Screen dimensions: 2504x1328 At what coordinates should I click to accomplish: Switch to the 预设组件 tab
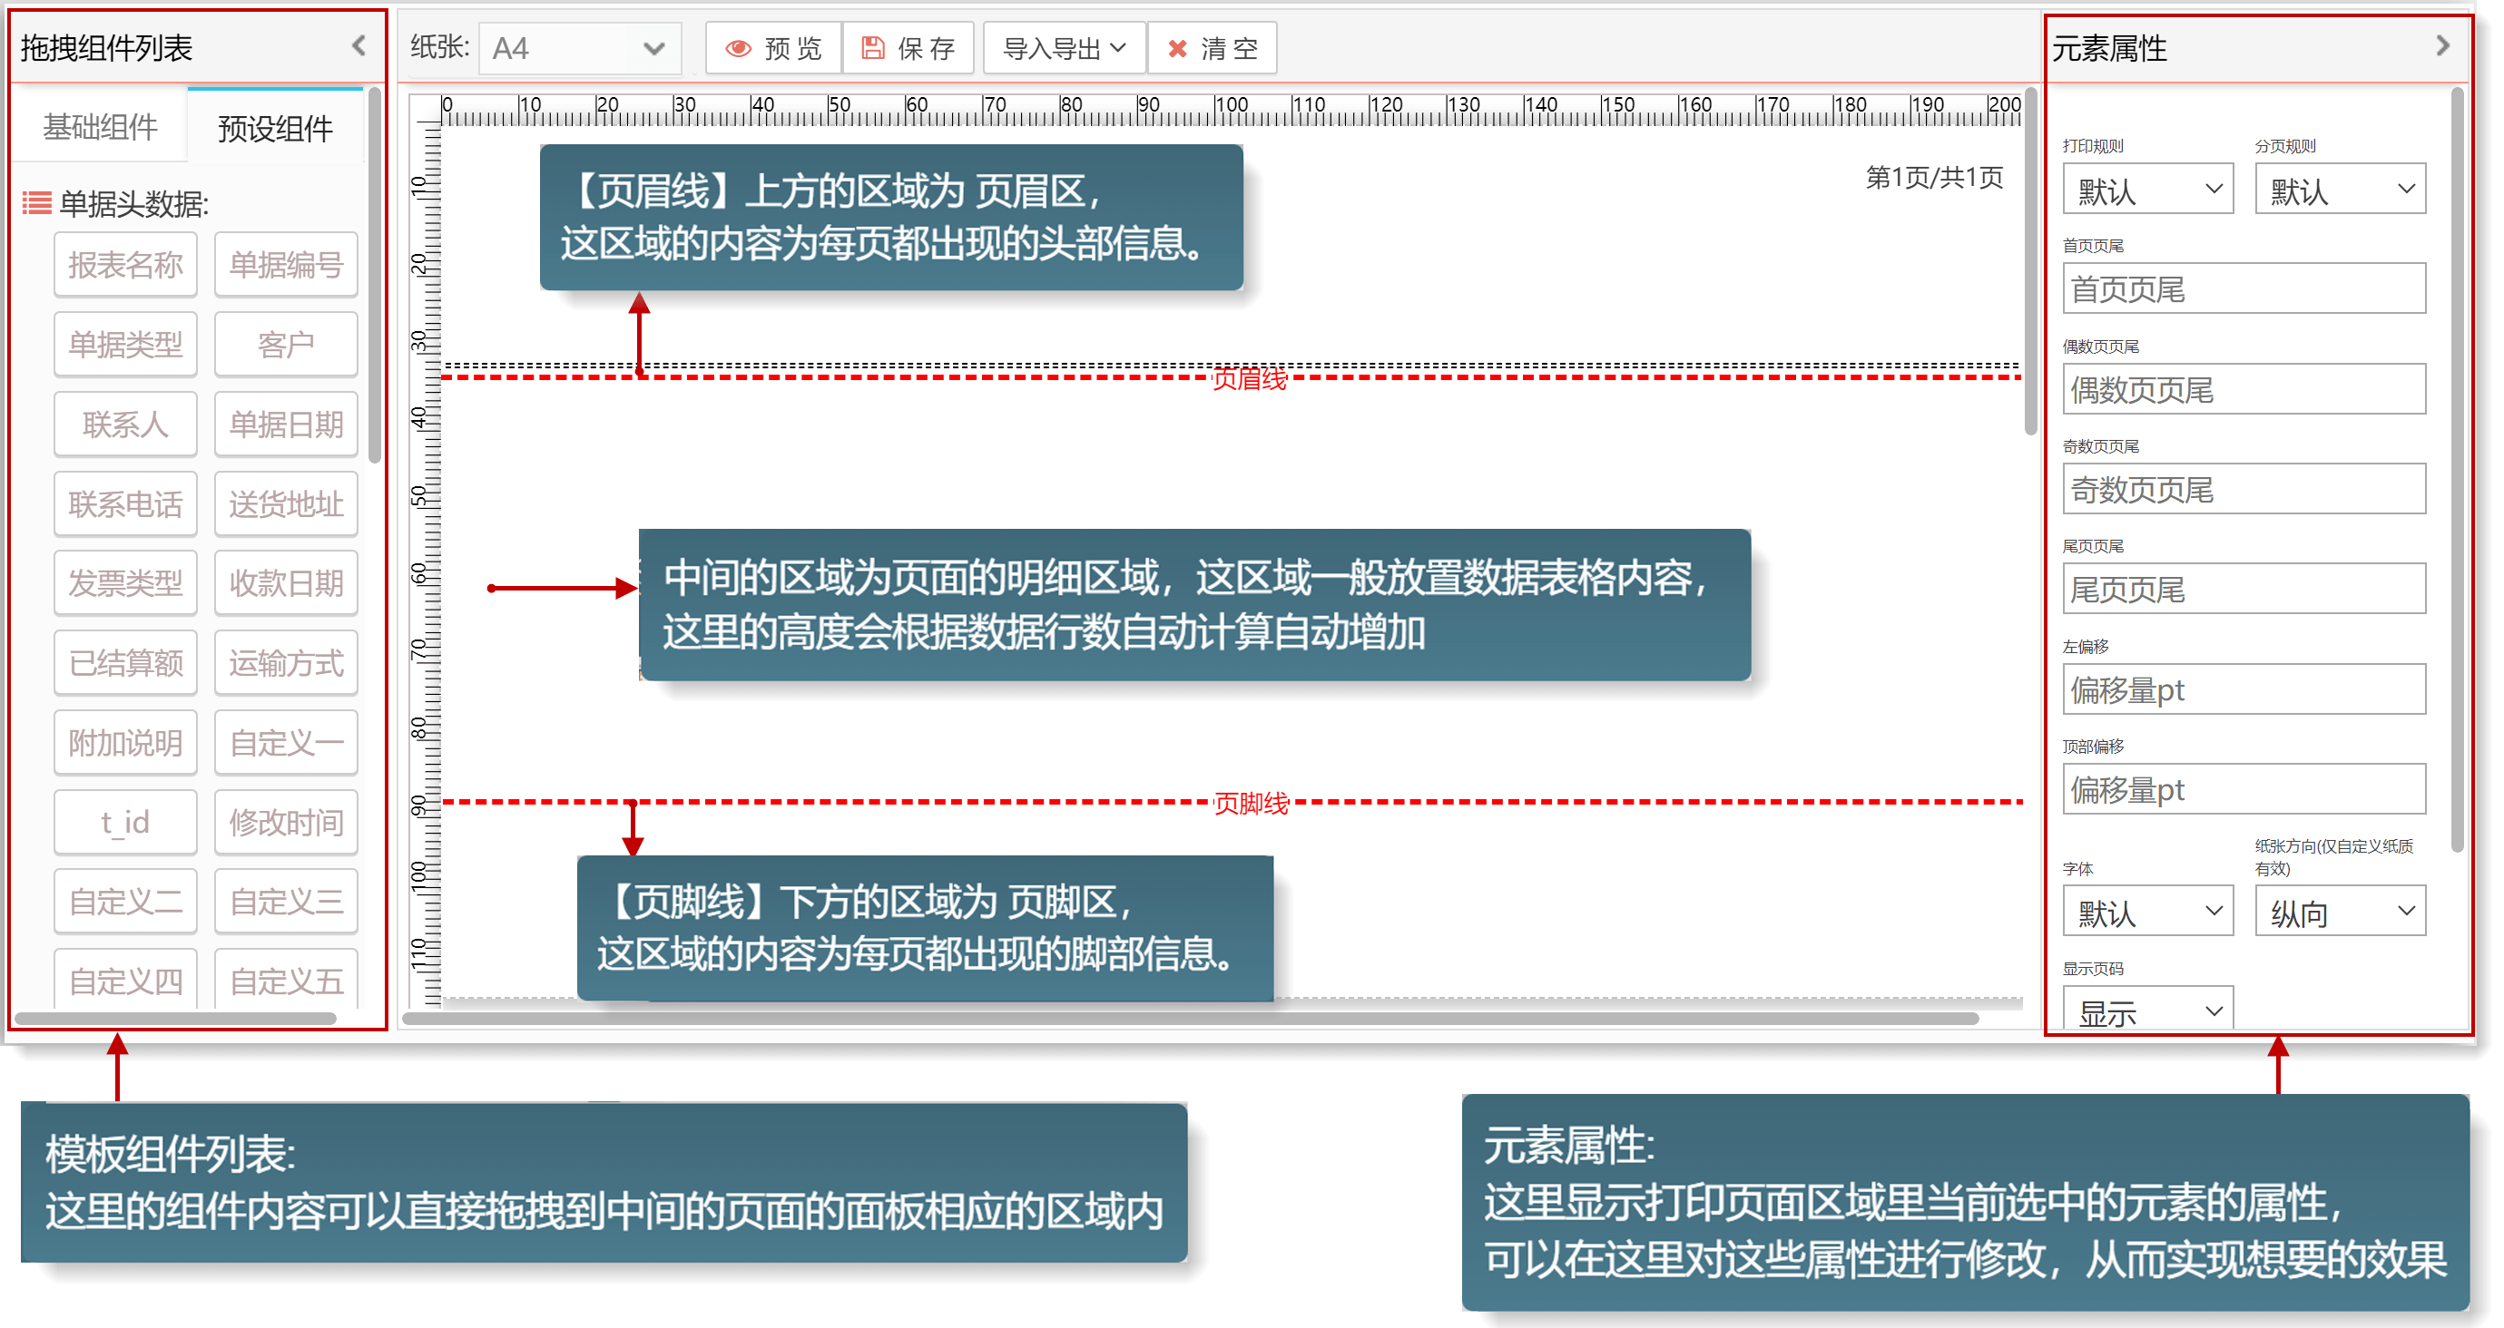(x=275, y=127)
